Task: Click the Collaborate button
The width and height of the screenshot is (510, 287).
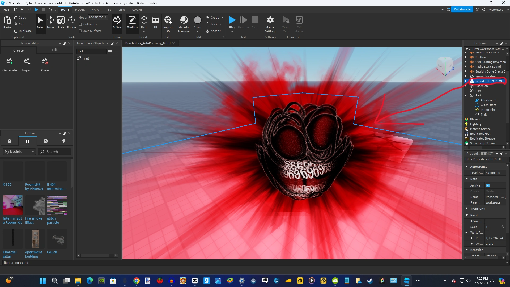Action: tap(462, 9)
